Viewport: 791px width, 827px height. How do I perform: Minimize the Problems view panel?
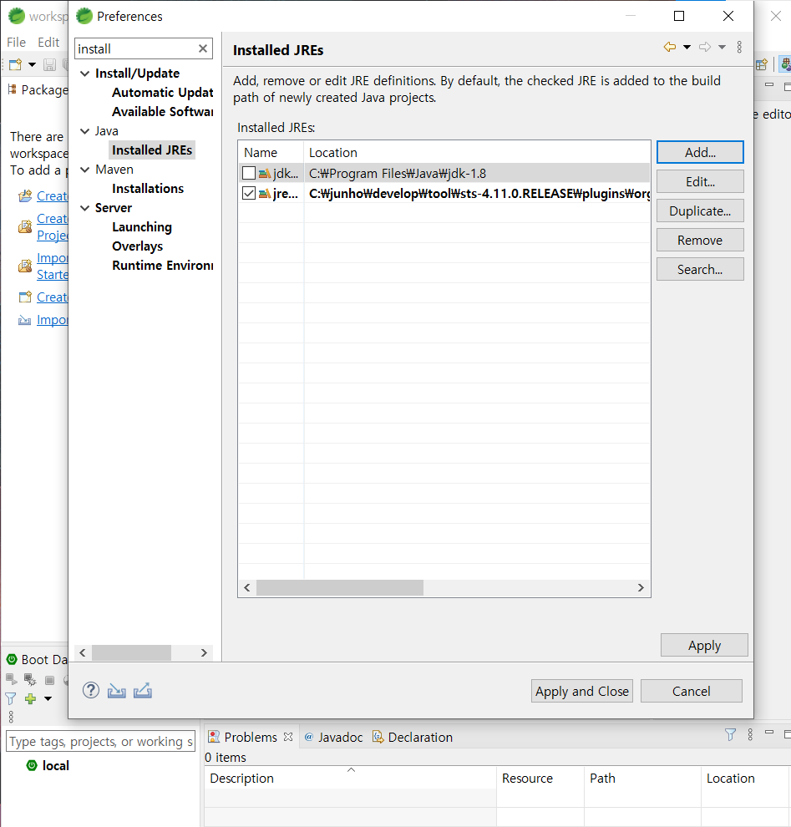tap(769, 732)
